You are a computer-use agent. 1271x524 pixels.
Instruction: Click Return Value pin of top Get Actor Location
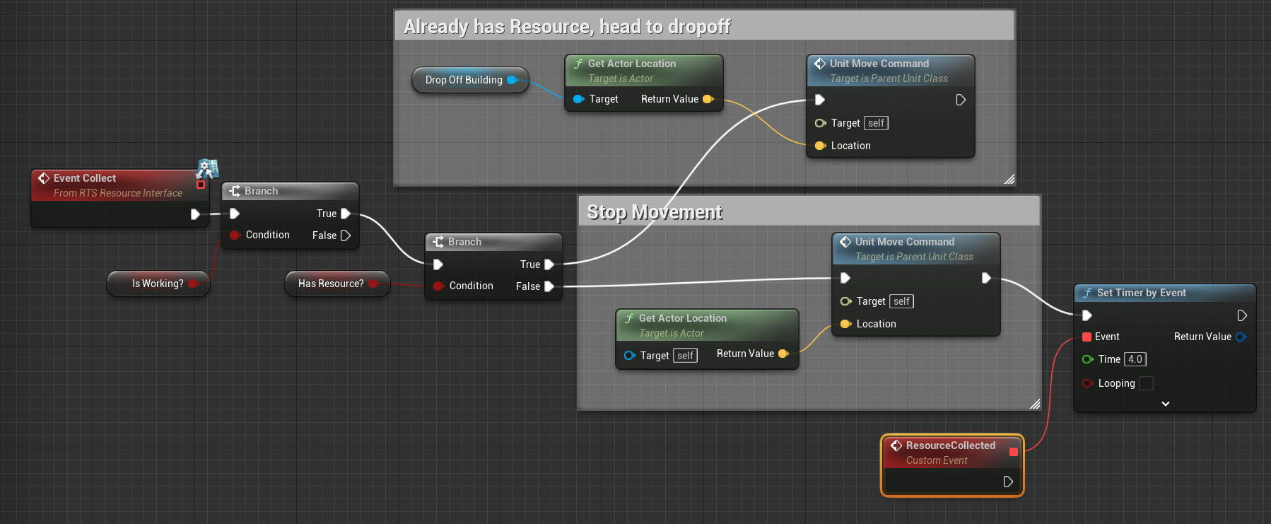[708, 99]
